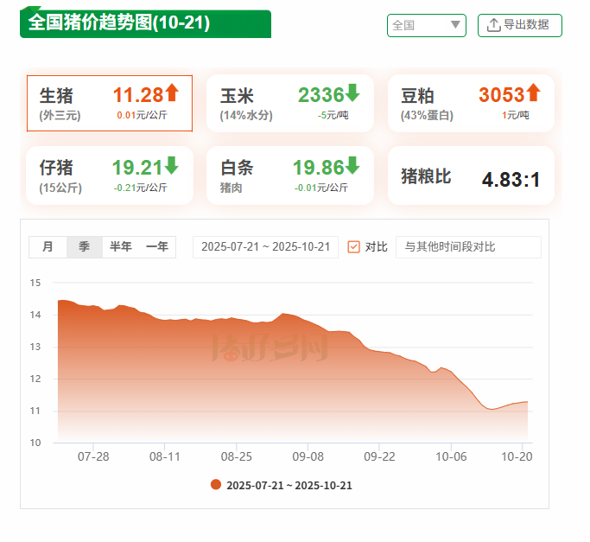Switch to the 半年 time range tab
The height and width of the screenshot is (542, 590).
[120, 247]
